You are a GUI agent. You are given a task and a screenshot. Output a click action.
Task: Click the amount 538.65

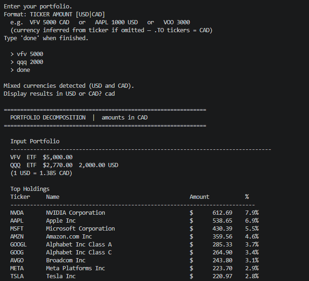[x=222, y=221]
